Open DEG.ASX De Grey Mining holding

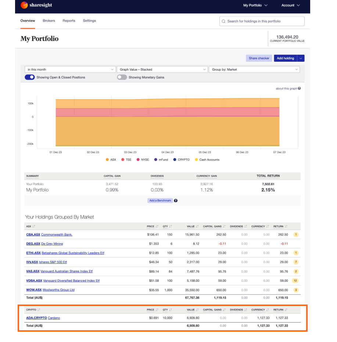tap(44, 244)
